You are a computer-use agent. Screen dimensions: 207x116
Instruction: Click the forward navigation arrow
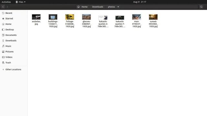click(7, 7)
